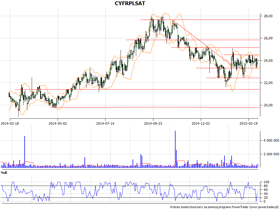This screenshot has width=280, height=210.
Task: Click the 2014-12-03 date label
Action: 201,123
